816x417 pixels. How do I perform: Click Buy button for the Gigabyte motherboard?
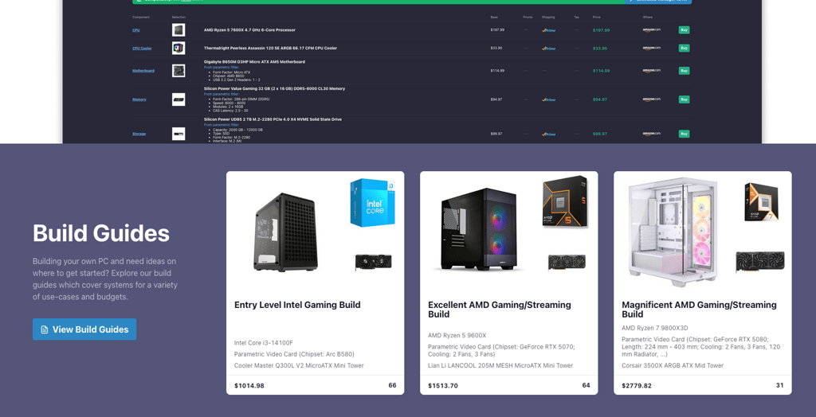(x=684, y=71)
